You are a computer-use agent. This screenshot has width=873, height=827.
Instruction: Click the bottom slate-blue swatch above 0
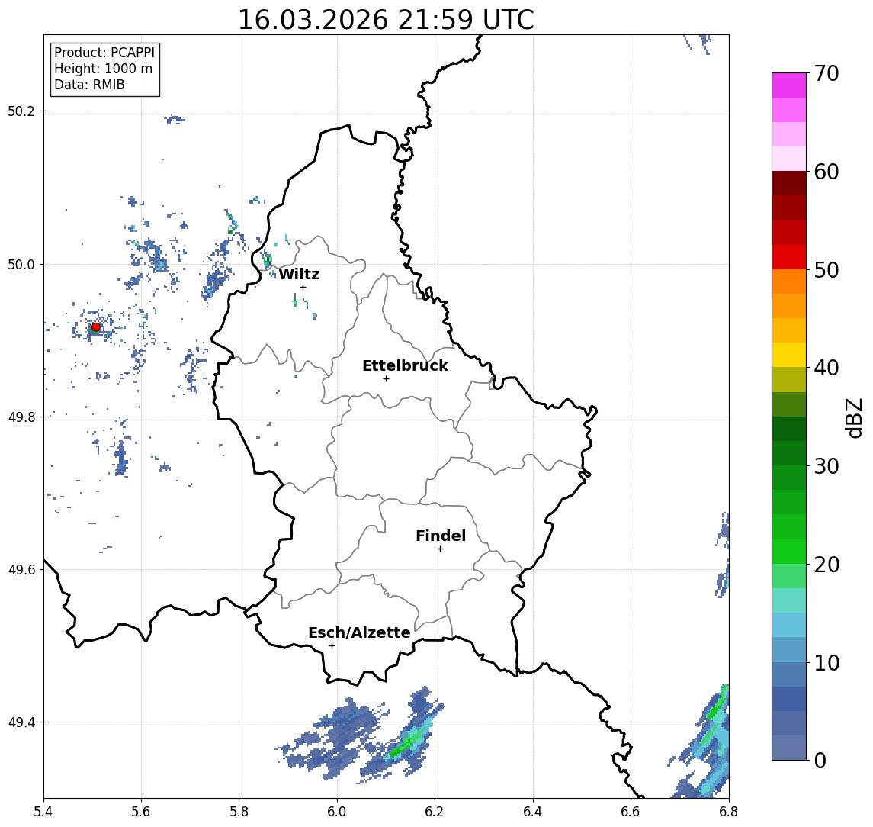(789, 748)
